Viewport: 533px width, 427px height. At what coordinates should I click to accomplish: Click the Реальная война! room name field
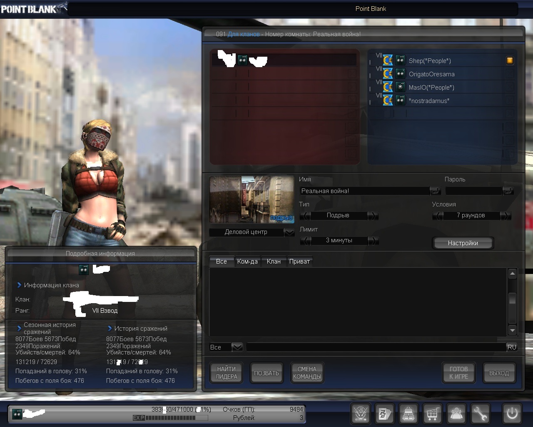tap(365, 191)
